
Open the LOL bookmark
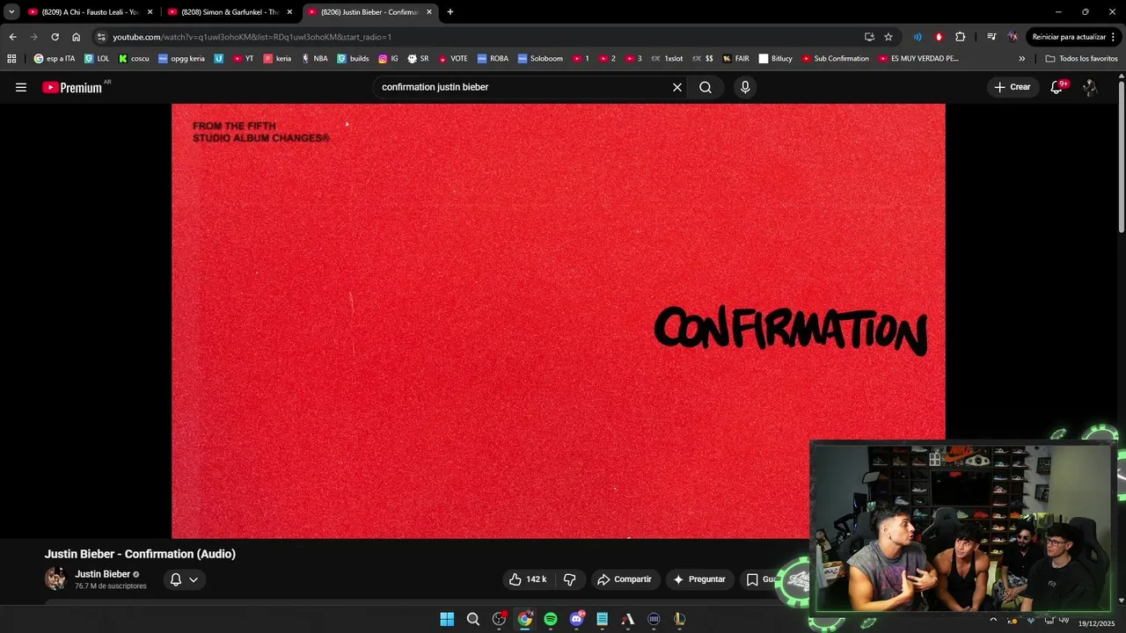point(97,59)
